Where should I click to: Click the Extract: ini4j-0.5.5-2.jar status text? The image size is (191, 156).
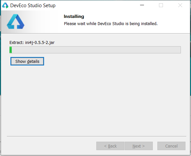tap(32, 43)
